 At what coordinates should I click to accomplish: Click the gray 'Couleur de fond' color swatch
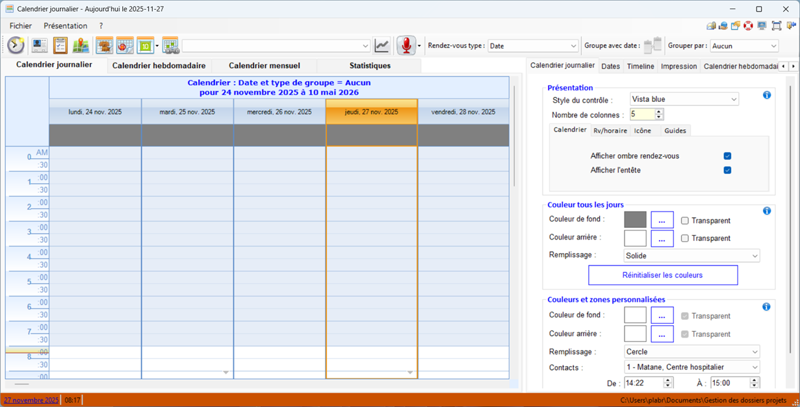coord(635,220)
